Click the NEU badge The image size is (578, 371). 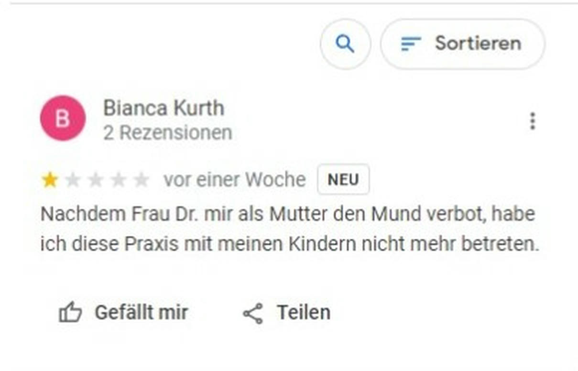click(x=343, y=180)
